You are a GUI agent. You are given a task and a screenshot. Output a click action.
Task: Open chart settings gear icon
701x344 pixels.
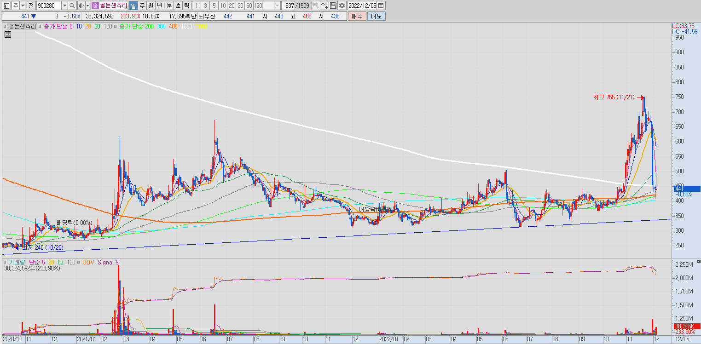(342, 6)
